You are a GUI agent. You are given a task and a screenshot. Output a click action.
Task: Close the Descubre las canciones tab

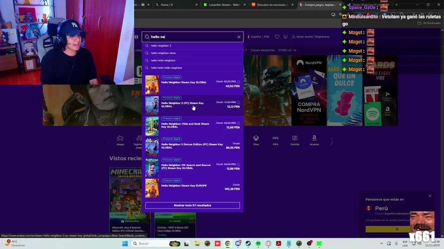[x=292, y=5]
